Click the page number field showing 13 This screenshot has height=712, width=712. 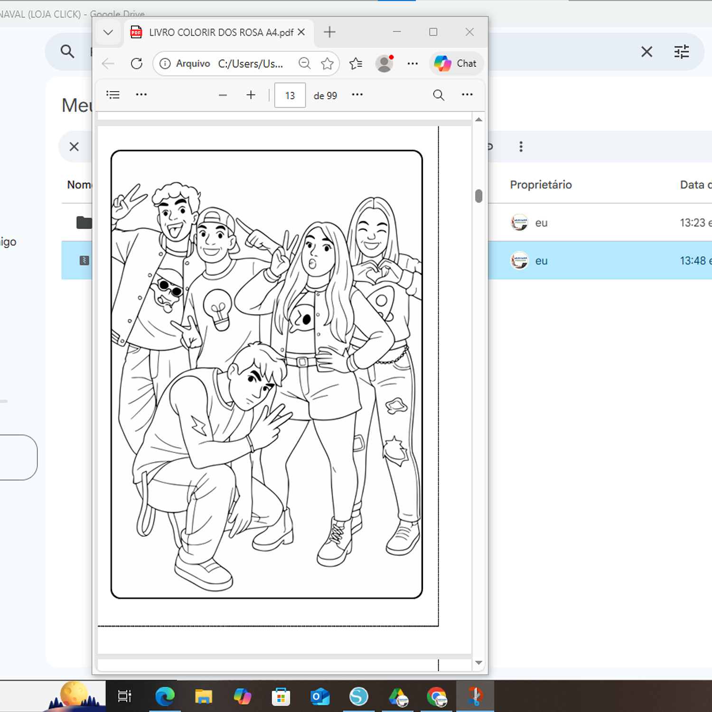click(x=290, y=95)
